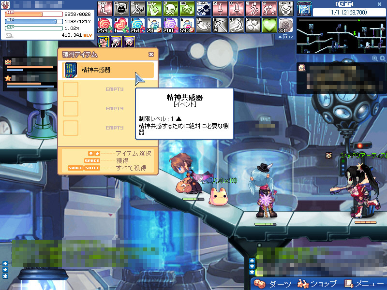Consume the purple lollipop with 200 count
Screen dimensions: 387x290
pos(171,25)
